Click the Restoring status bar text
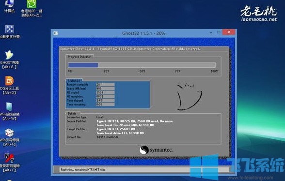 click(83, 170)
